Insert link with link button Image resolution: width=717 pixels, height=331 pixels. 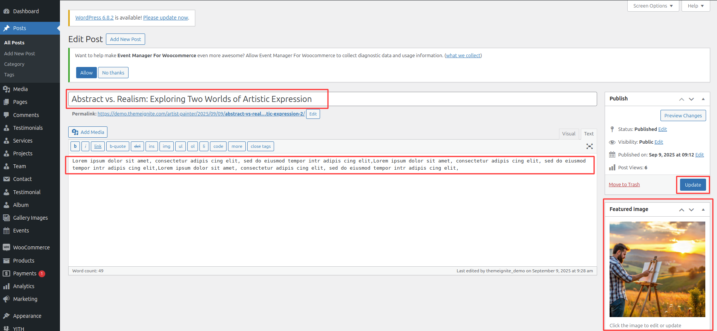pos(98,146)
